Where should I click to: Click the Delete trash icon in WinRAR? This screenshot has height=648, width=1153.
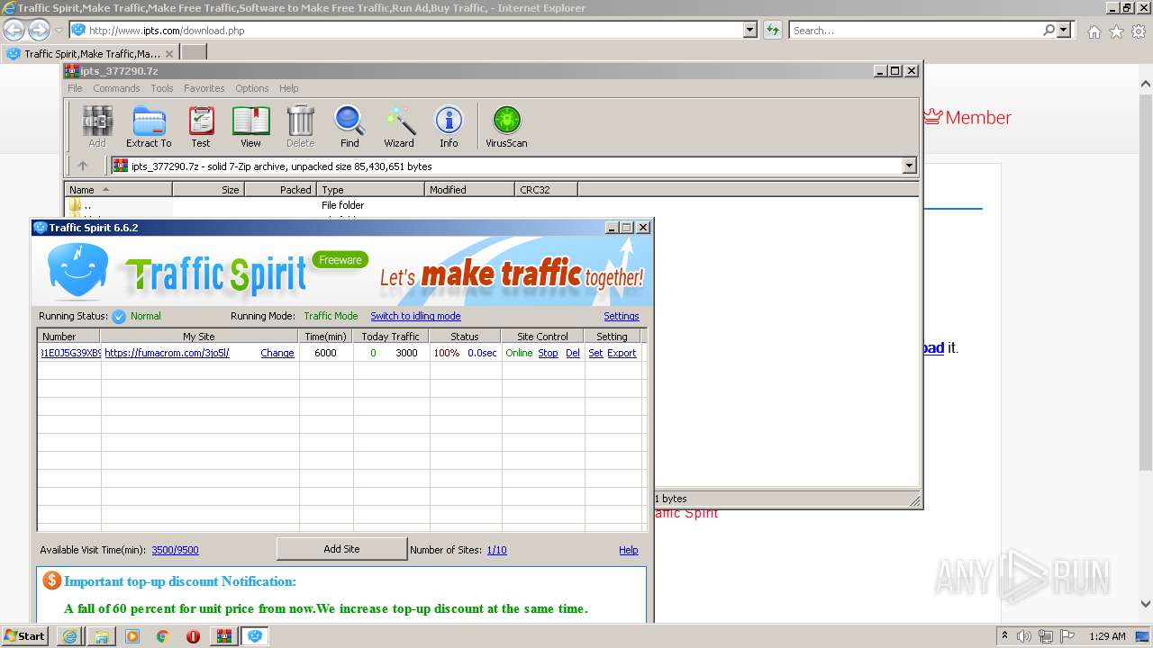(300, 127)
